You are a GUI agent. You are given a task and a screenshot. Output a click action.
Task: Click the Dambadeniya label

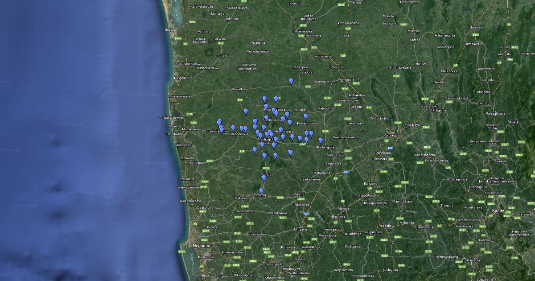coord(310,179)
